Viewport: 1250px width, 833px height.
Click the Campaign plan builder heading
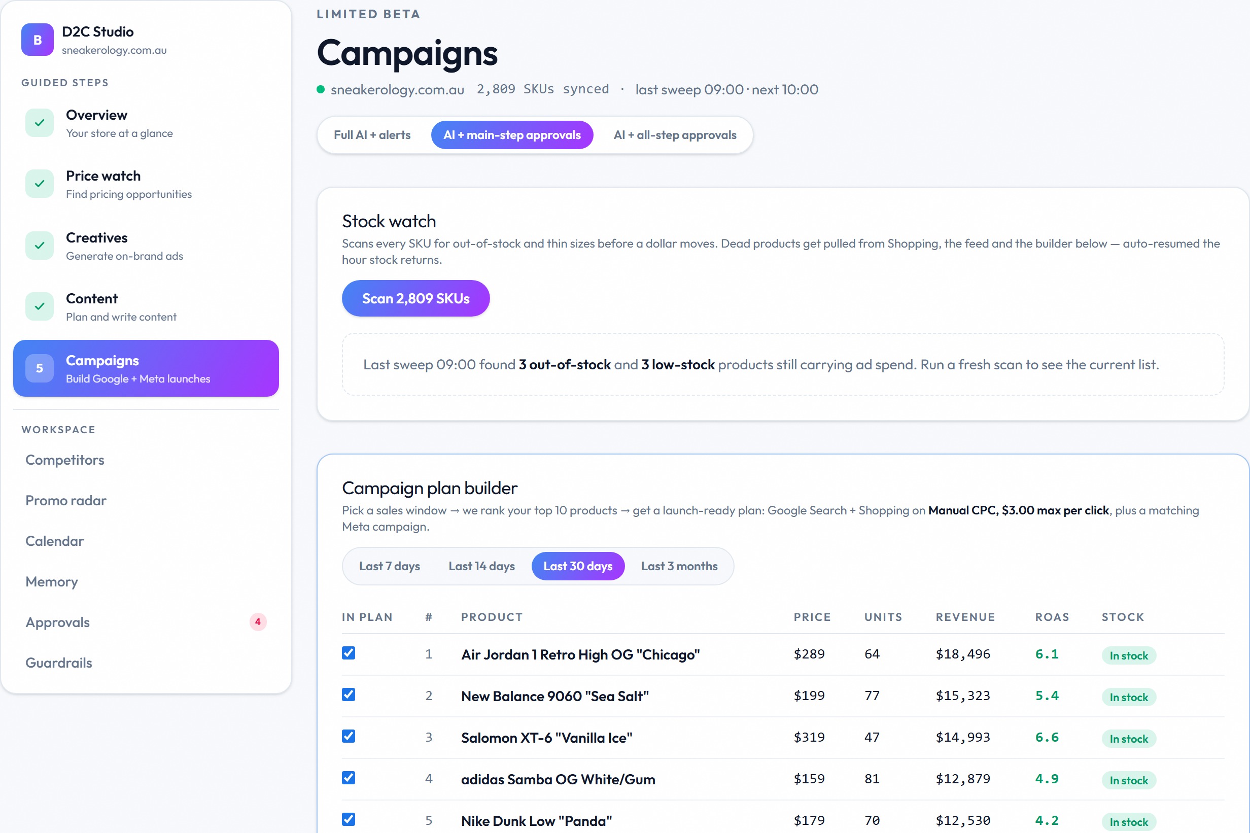coord(429,488)
